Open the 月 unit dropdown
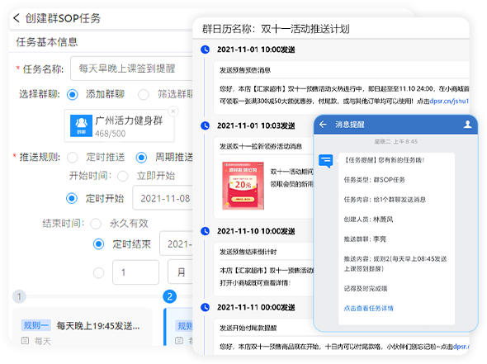 click(x=181, y=272)
